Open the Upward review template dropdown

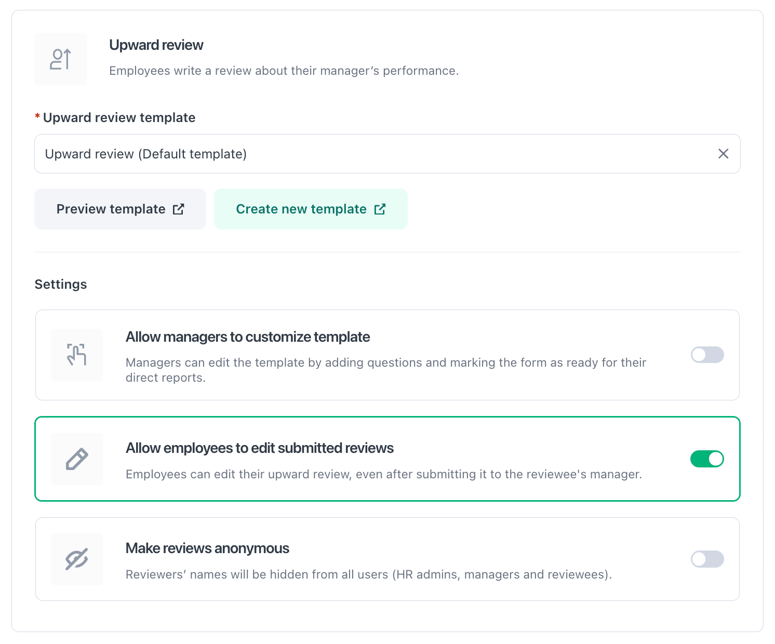(x=364, y=154)
